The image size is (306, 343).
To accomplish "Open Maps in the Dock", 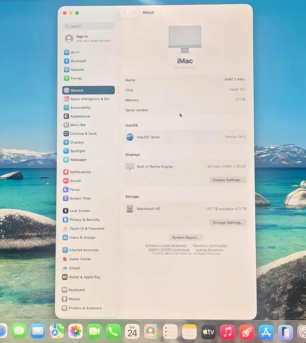I will pyautogui.click(x=56, y=331).
